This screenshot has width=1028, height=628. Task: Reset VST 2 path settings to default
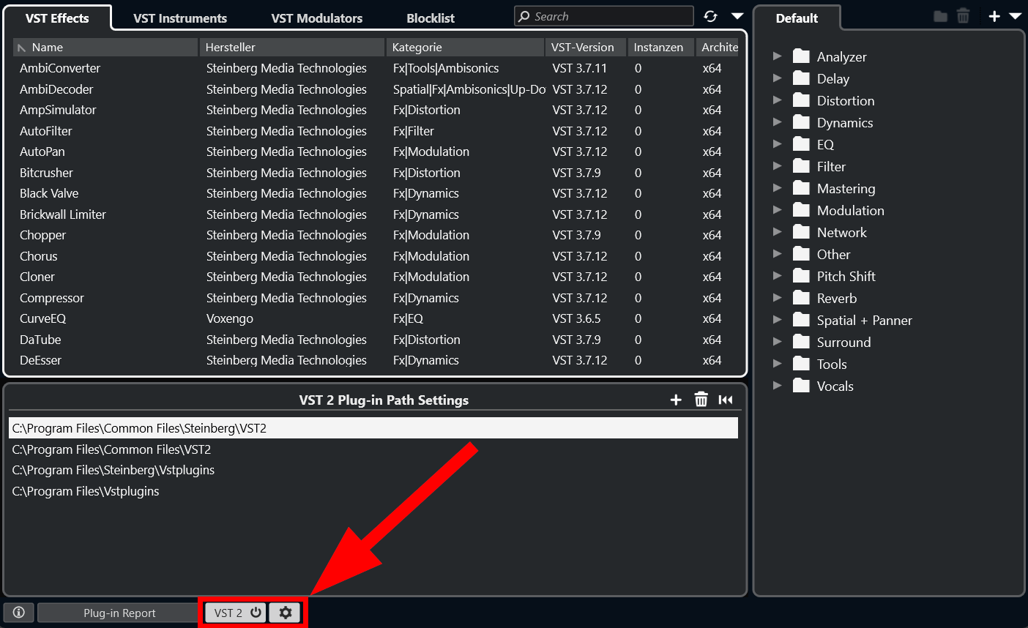(726, 400)
